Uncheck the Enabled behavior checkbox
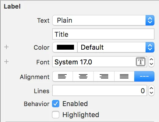This screenshot has width=159, height=122. coord(56,104)
